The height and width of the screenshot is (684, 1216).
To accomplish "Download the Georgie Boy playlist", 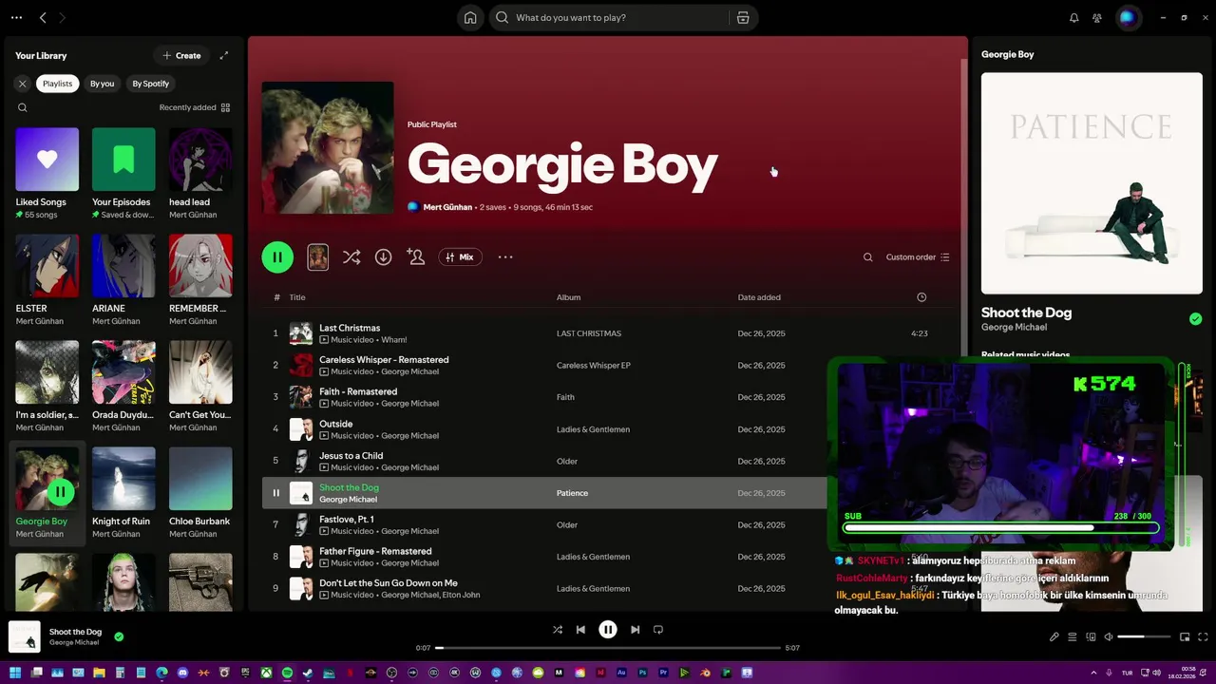I will tap(383, 256).
